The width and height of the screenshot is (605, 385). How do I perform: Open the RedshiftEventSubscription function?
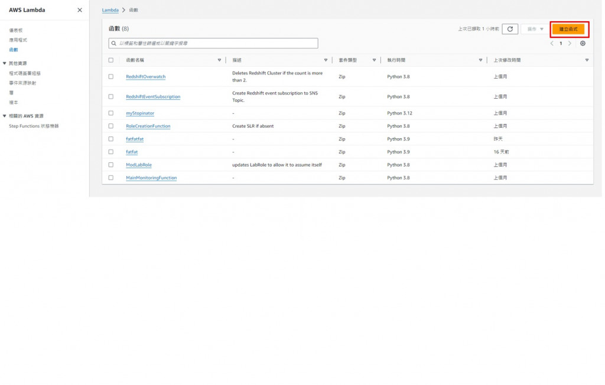pyautogui.click(x=153, y=96)
